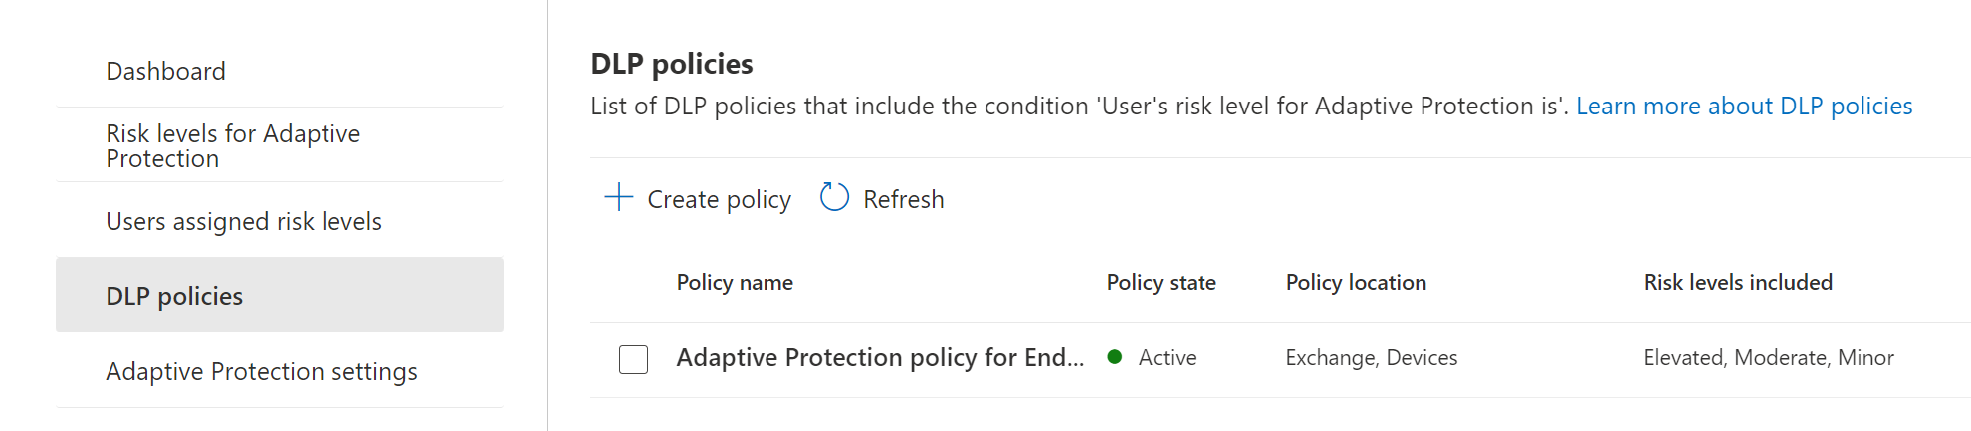Click the circular Refresh arrow icon
1971x431 pixels.
[x=834, y=197]
